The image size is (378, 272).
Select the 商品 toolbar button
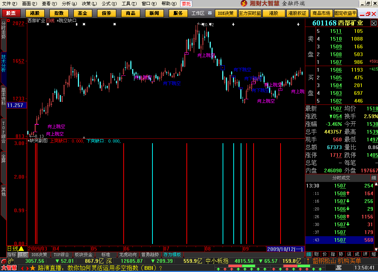(x=130, y=13)
